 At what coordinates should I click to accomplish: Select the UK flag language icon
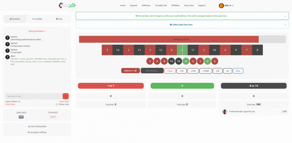pyautogui.click(x=21, y=117)
